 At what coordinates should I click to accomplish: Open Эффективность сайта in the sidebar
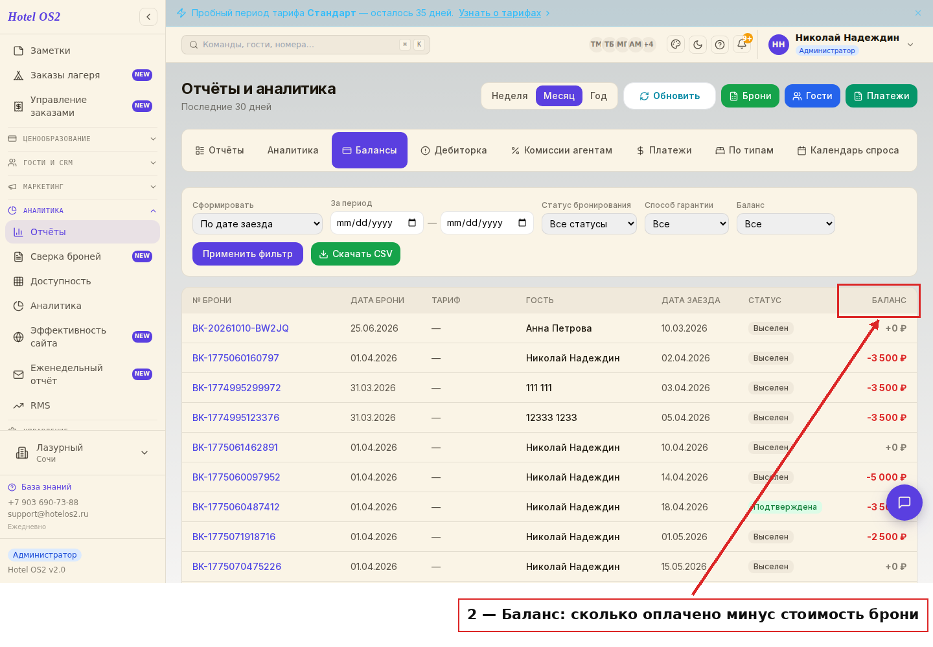[82, 337]
